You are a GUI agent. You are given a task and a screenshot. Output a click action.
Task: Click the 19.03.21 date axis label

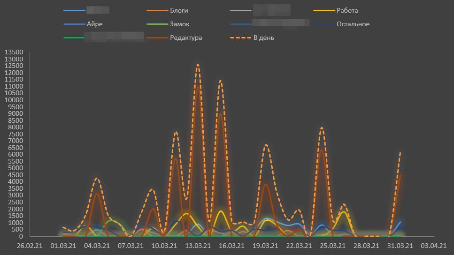pos(265,246)
